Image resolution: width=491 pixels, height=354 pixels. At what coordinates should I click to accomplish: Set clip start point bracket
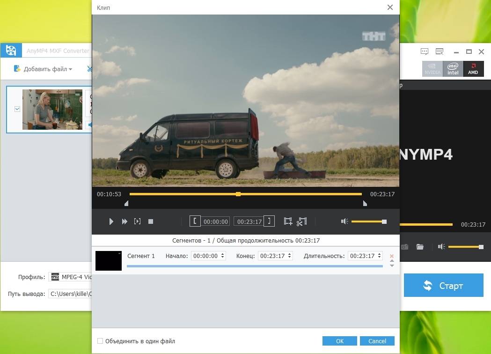pos(195,221)
